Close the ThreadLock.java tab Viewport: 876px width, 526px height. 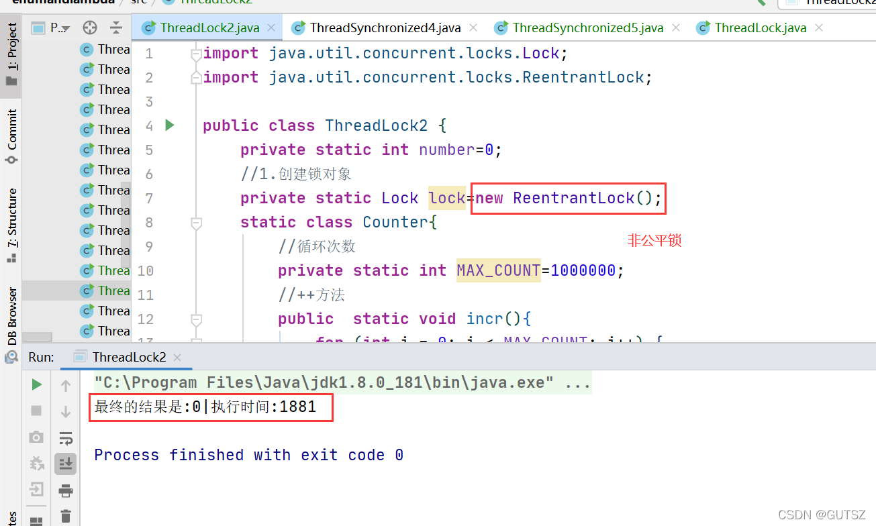coord(819,28)
